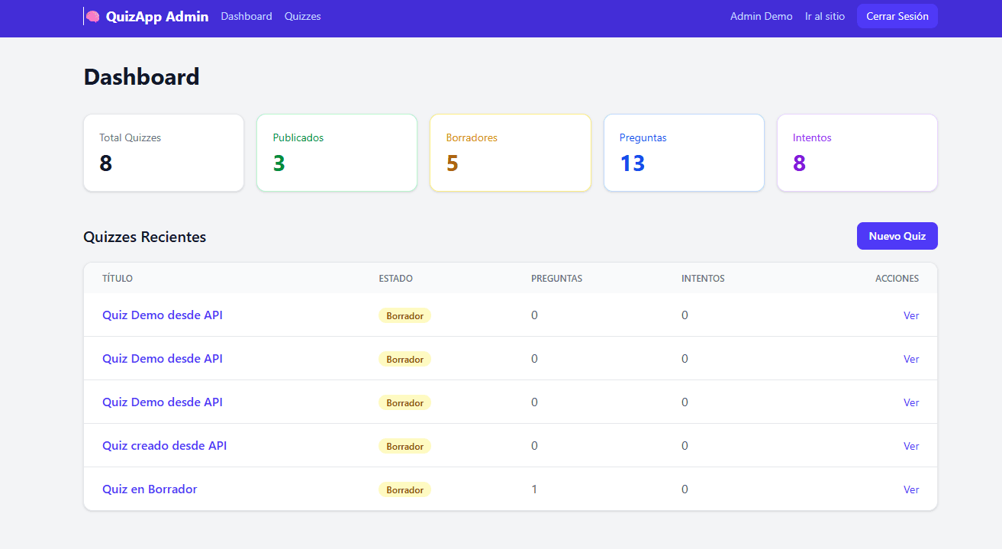The height and width of the screenshot is (549, 1002).
Task: Click 'Ver' on the Quiz en Borrador row
Action: click(x=911, y=489)
